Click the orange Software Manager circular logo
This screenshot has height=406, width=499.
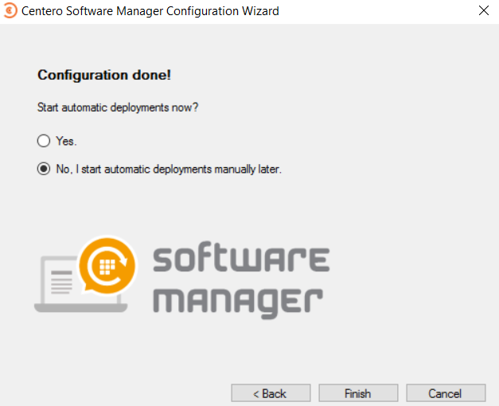(107, 266)
